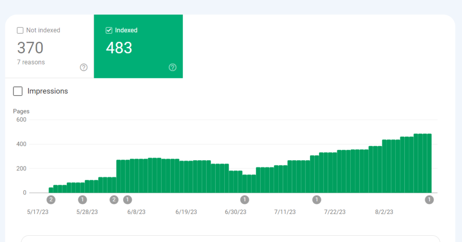Viewport: 462px width, 242px height.
Task: Click the first short bar near 5/17/23
Action: [x=51, y=190]
